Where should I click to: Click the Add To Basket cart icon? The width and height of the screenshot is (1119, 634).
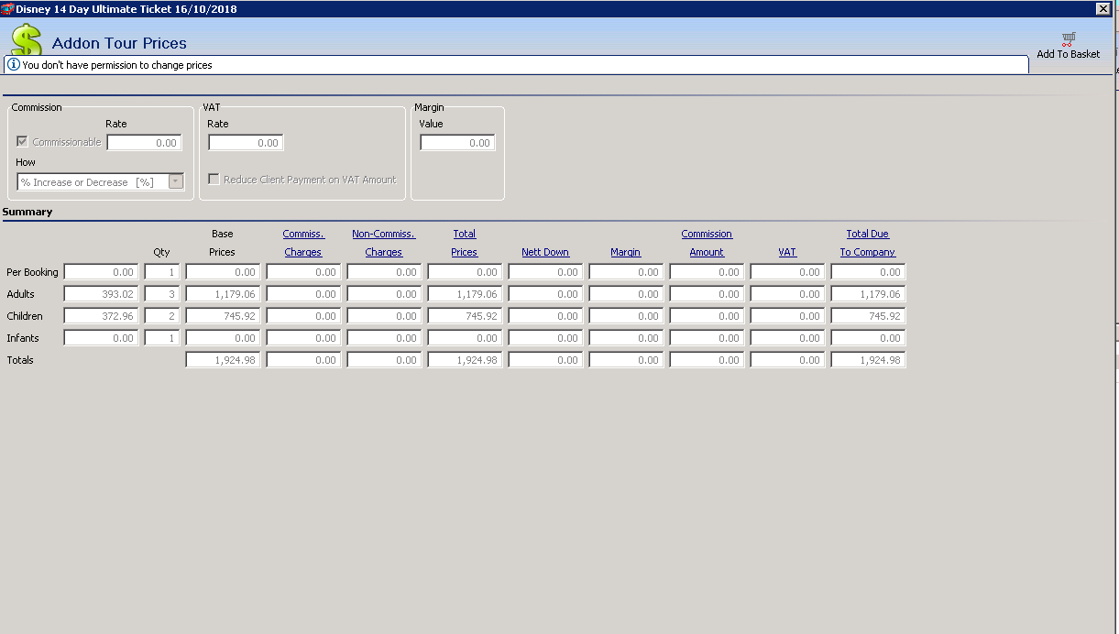pos(1068,39)
